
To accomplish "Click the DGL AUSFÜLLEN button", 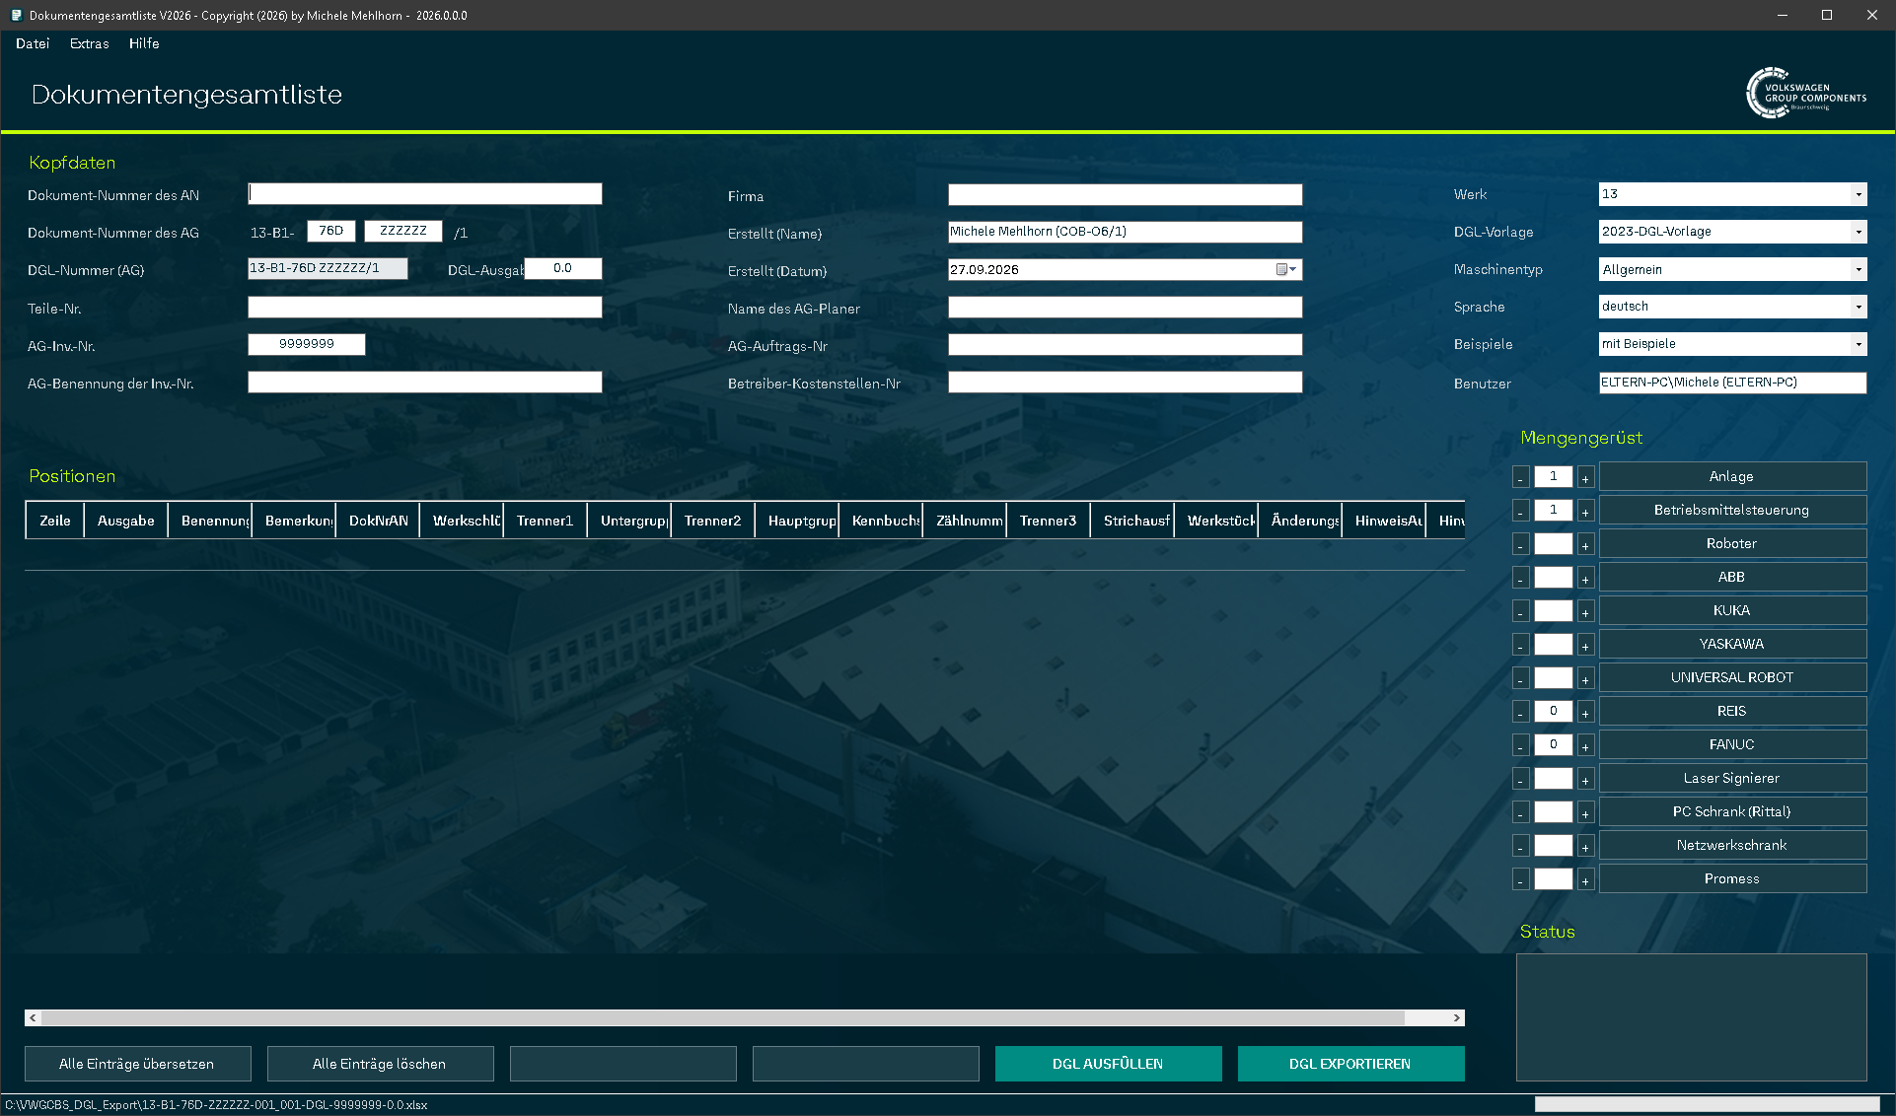I will (x=1108, y=1064).
